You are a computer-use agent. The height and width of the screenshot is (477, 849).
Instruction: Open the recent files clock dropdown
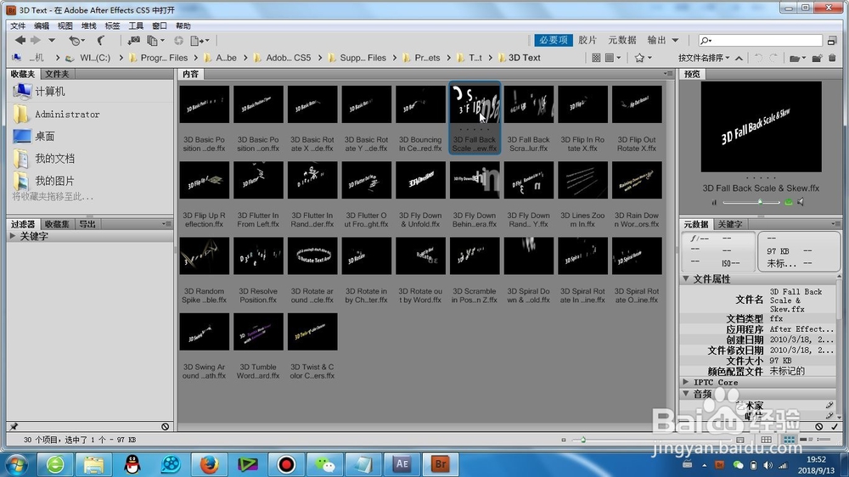pos(76,41)
